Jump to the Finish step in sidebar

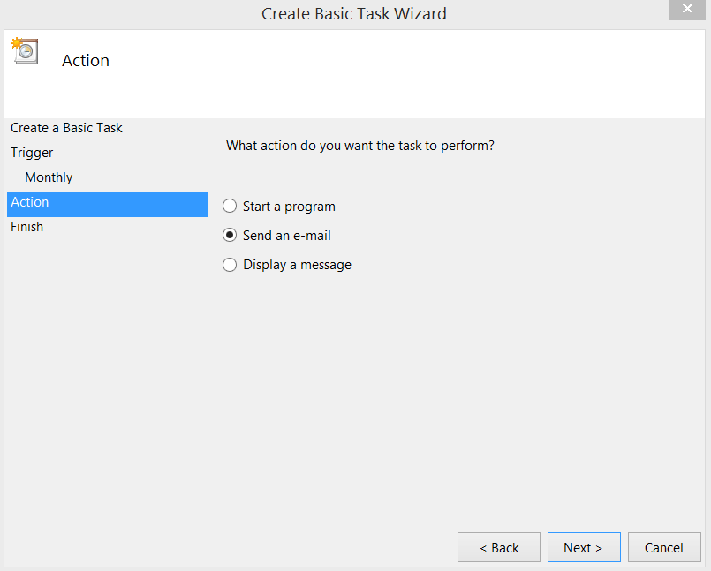pyautogui.click(x=27, y=227)
